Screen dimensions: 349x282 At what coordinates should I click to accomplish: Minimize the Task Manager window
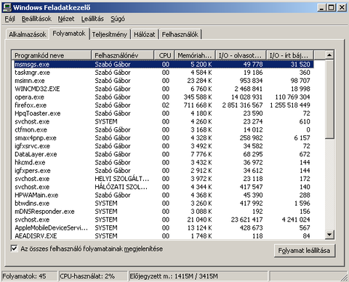[321, 7]
